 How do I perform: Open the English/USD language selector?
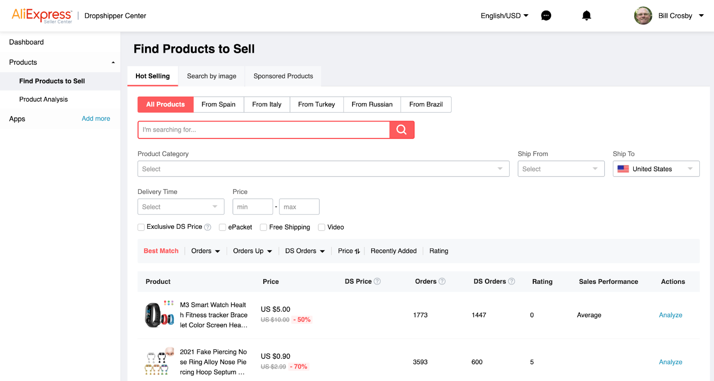pos(504,16)
